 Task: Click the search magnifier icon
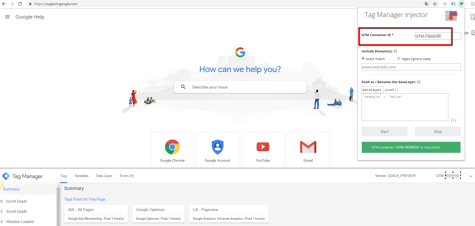(x=183, y=87)
